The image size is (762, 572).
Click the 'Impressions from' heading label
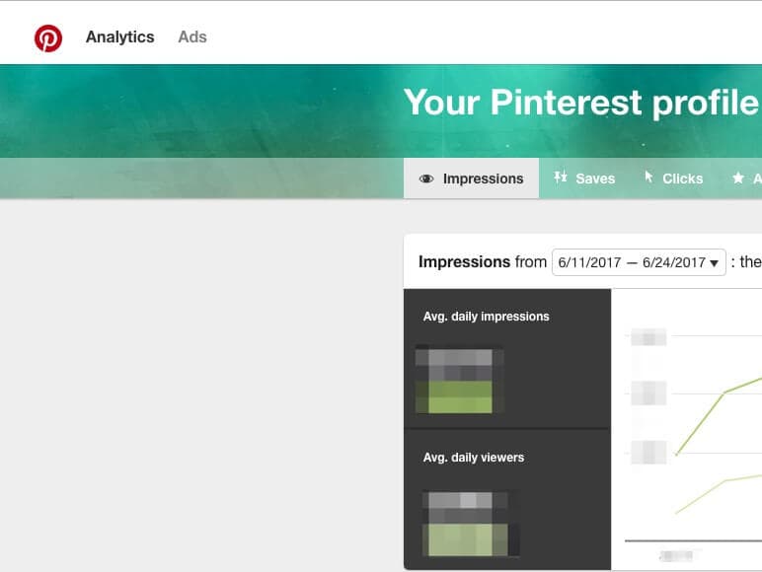point(482,262)
